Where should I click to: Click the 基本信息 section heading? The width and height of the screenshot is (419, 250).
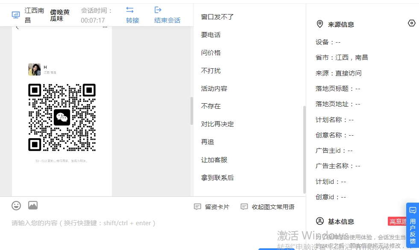point(341,221)
